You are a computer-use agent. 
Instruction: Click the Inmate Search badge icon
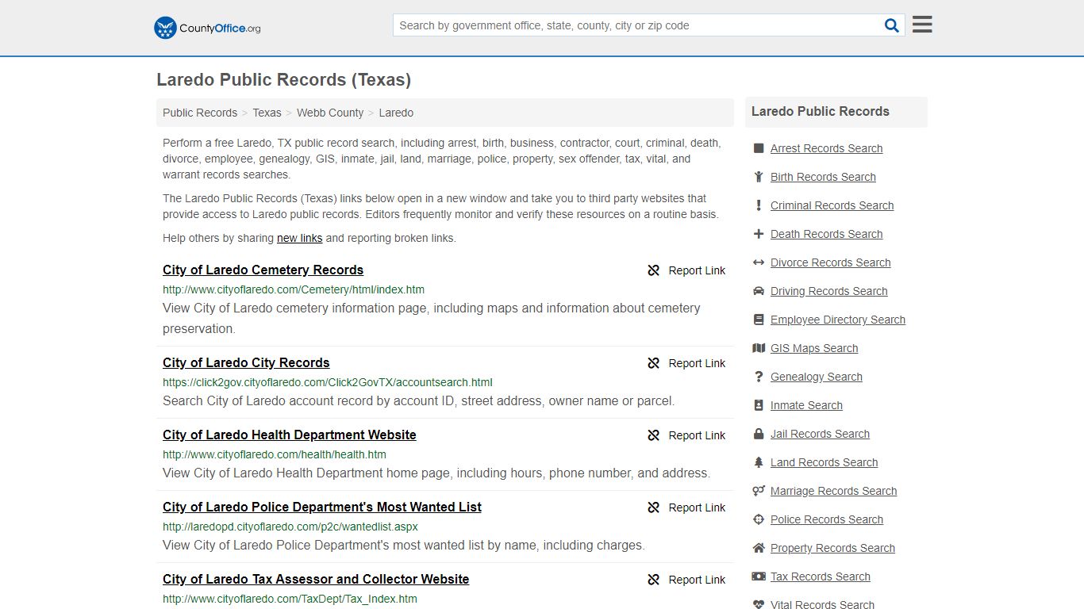click(759, 405)
